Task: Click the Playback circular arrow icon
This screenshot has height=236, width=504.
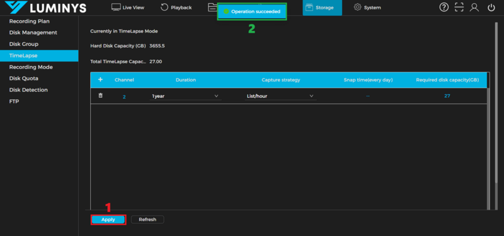Action: pyautogui.click(x=164, y=8)
